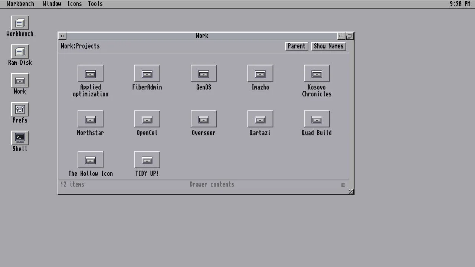Select the TIDY UP! drawer icon

pos(147,160)
